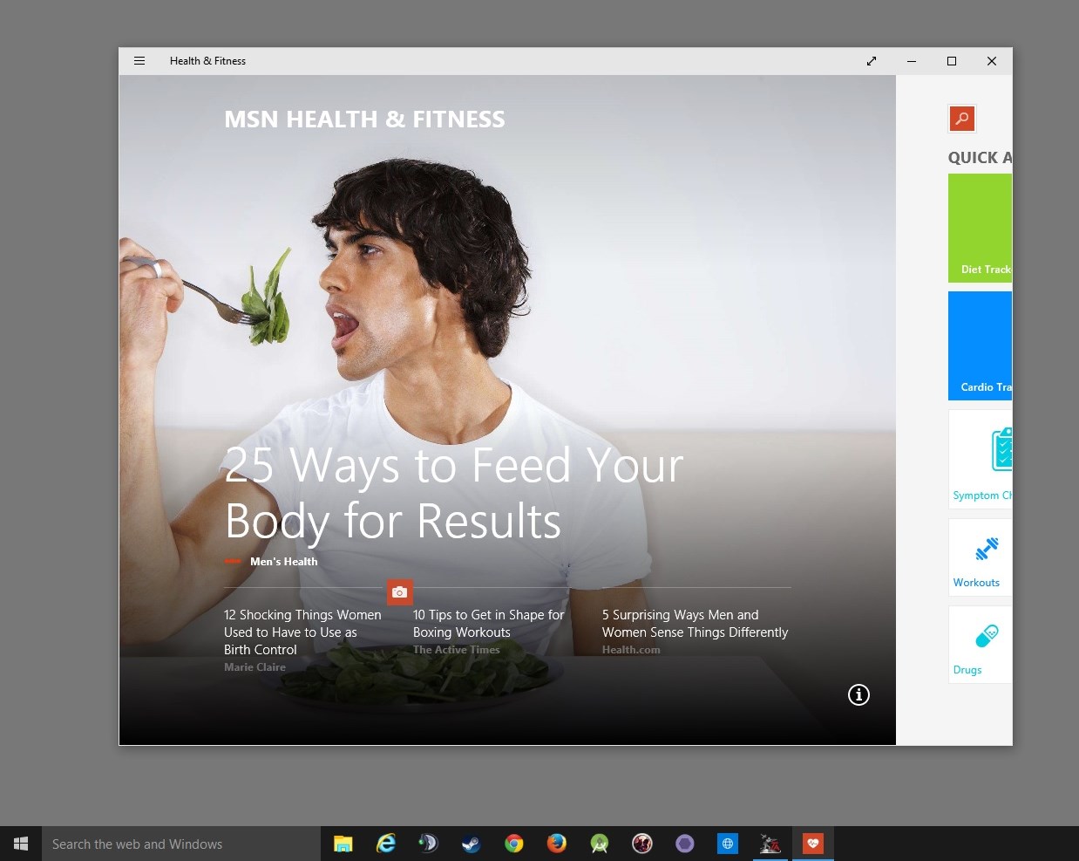Screen dimensions: 1079x861
Task: Open the Cardio Tracker blue tile
Action: [x=981, y=345]
